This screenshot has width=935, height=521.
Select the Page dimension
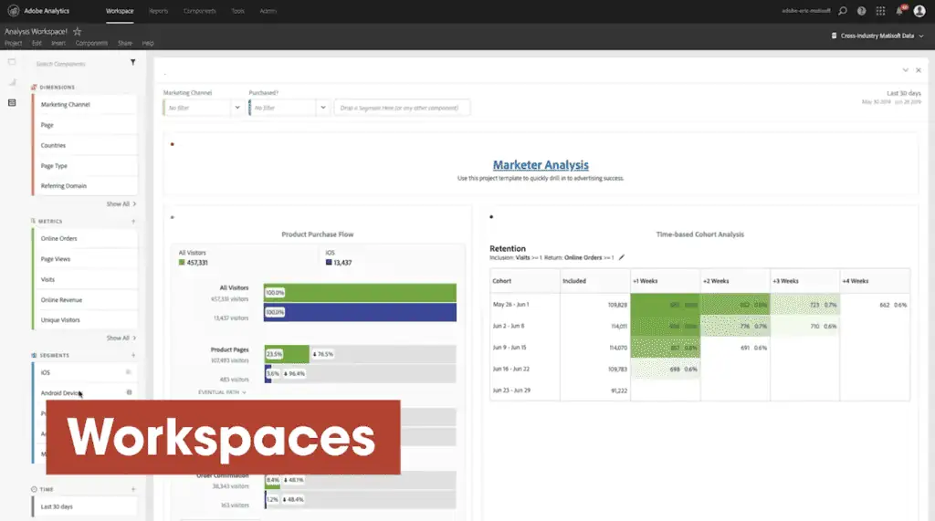(x=85, y=125)
